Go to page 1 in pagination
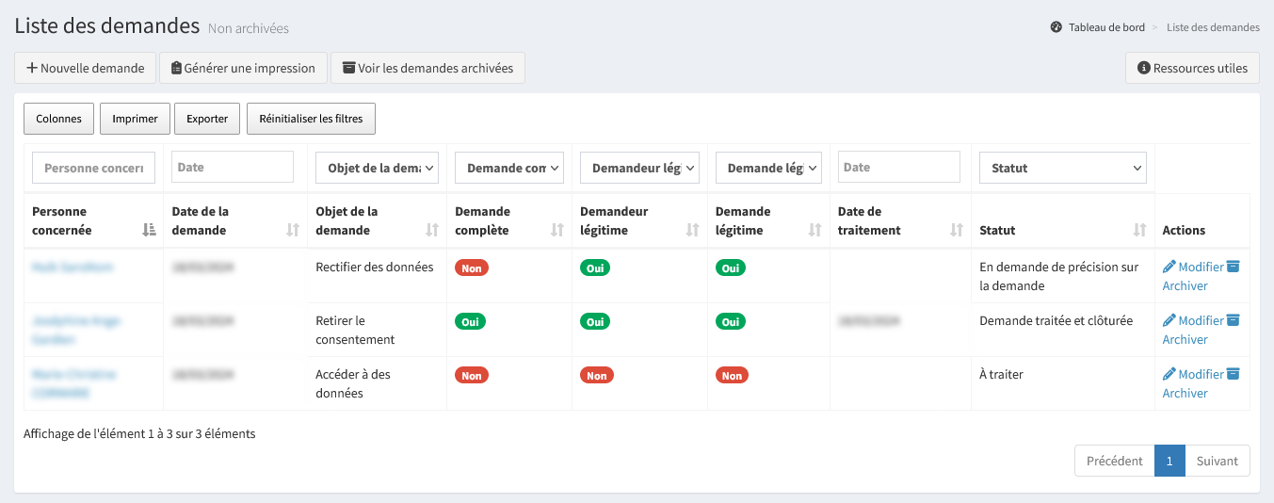This screenshot has width=1274, height=503. 1169,461
